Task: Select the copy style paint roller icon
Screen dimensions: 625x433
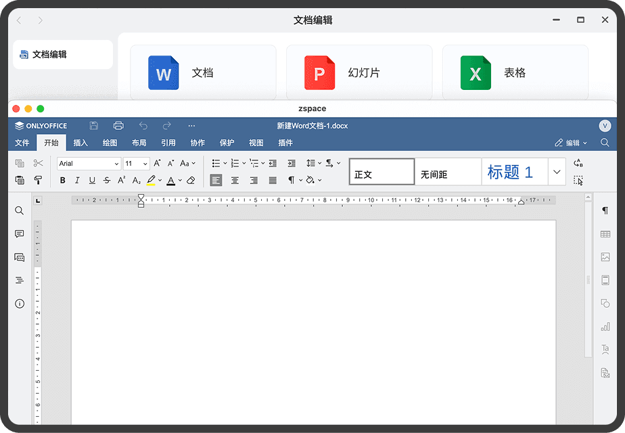Action: [x=38, y=180]
